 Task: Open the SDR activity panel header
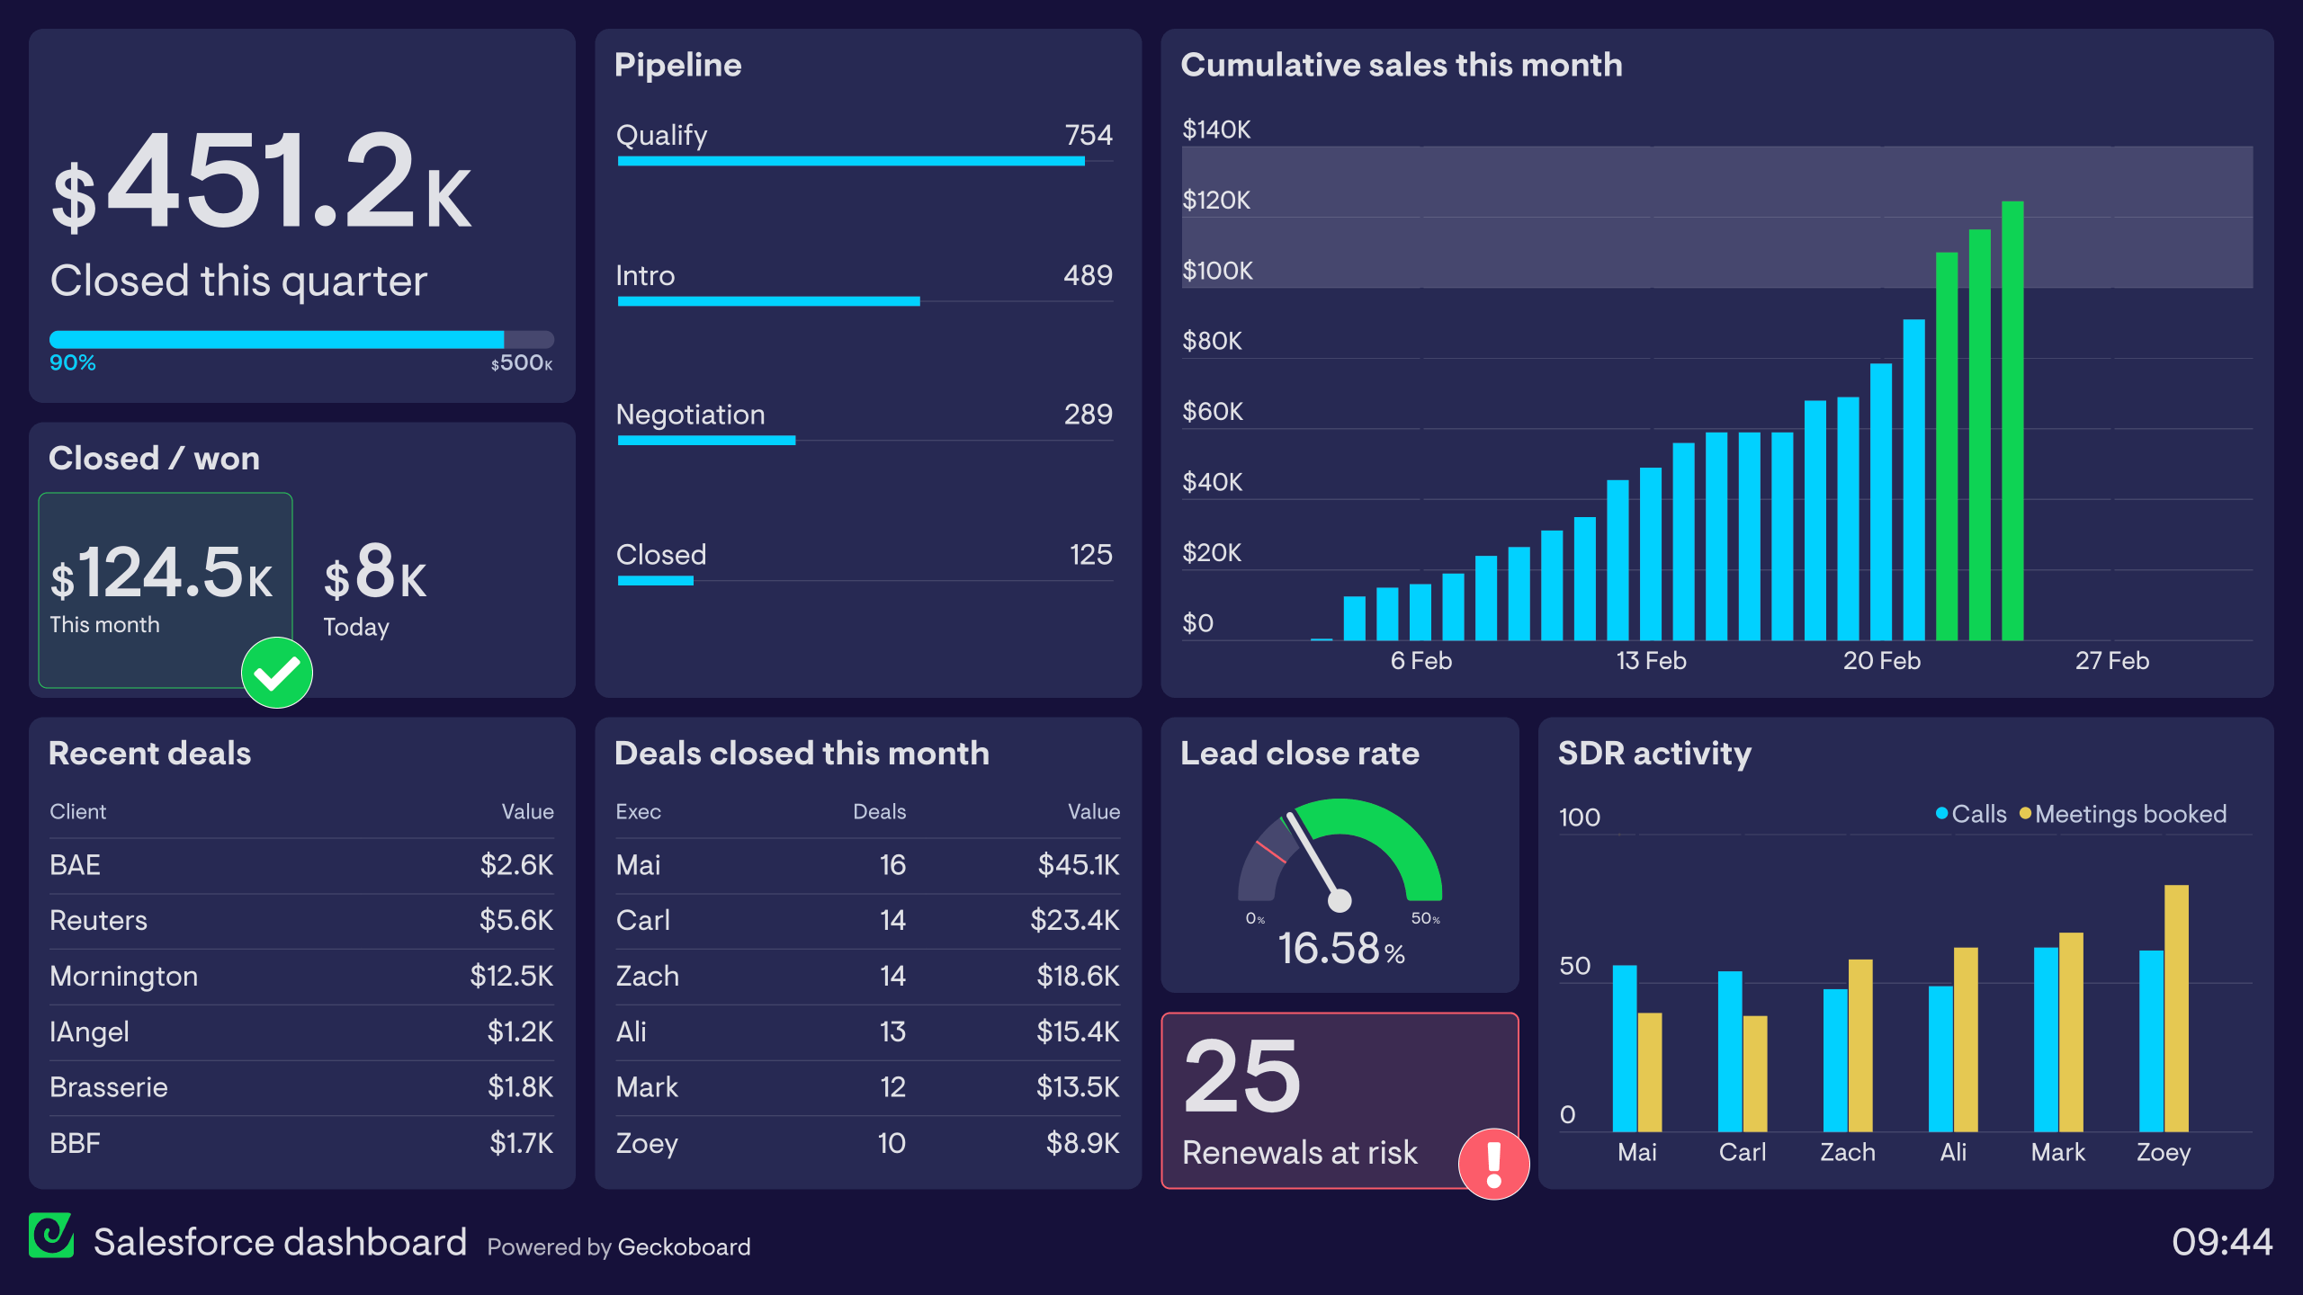click(x=1653, y=754)
